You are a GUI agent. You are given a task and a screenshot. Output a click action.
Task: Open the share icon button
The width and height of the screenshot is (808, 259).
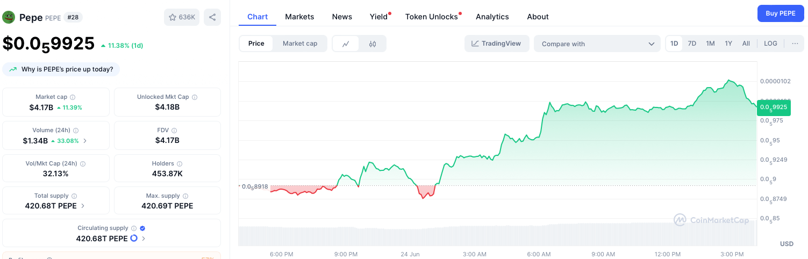(x=212, y=17)
